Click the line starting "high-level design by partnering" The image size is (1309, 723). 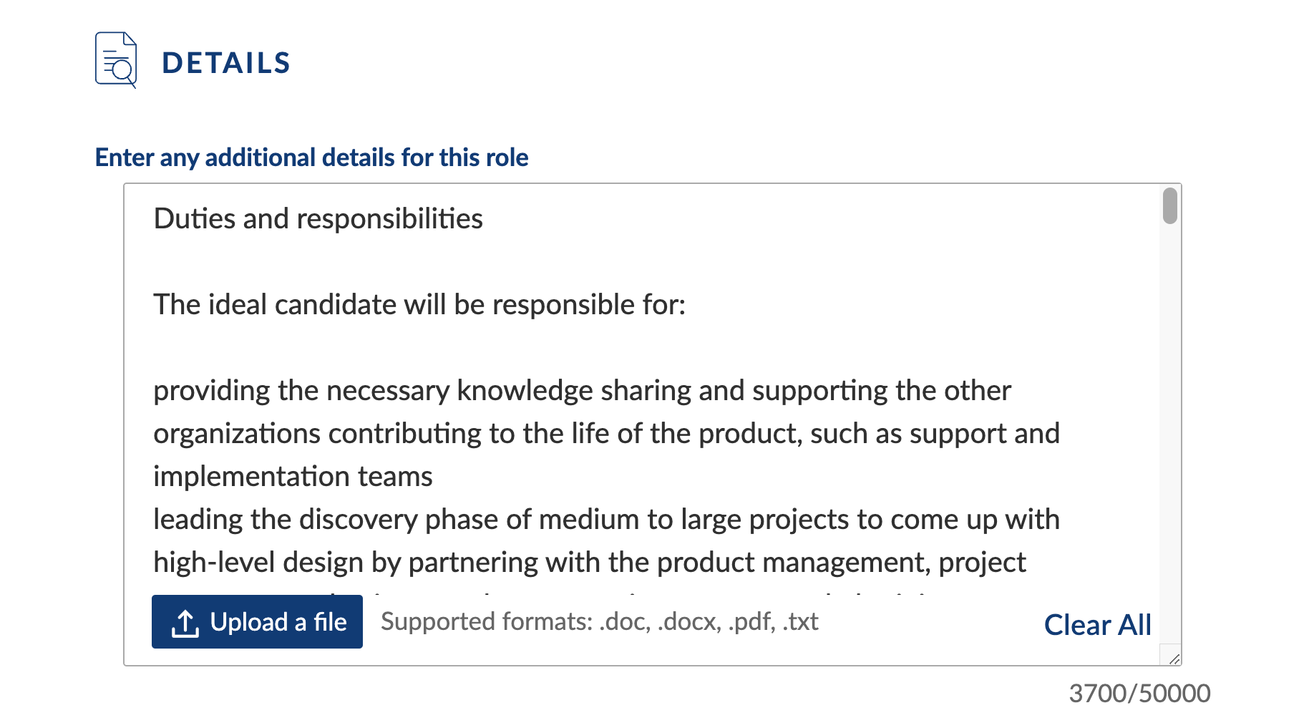click(x=589, y=563)
